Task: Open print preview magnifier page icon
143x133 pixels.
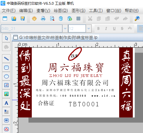Action: (x=52, y=18)
